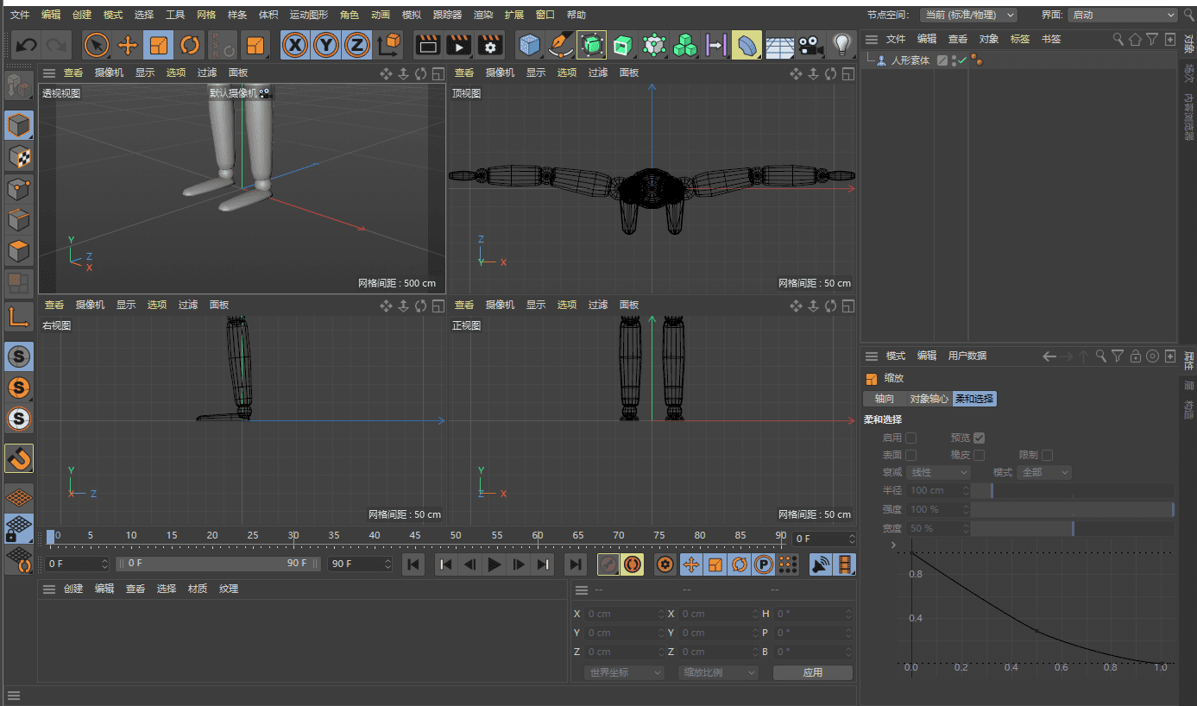
Task: Open the 节点空间 dropdown
Action: [x=968, y=15]
